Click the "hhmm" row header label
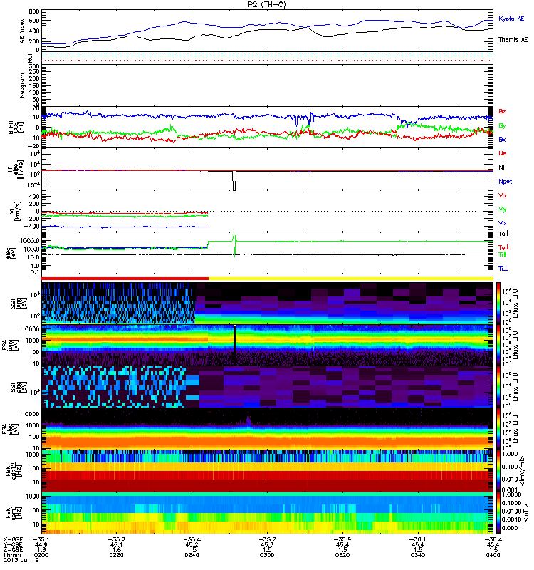Image resolution: width=534 pixels, height=570 pixels. [12, 555]
